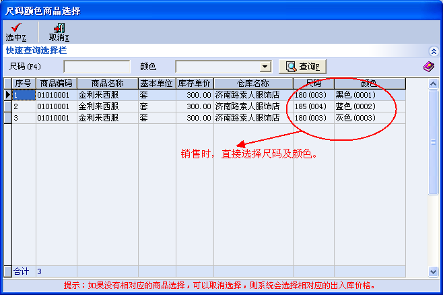Select row 1 with 黑色 (0001)

[x=364, y=95]
